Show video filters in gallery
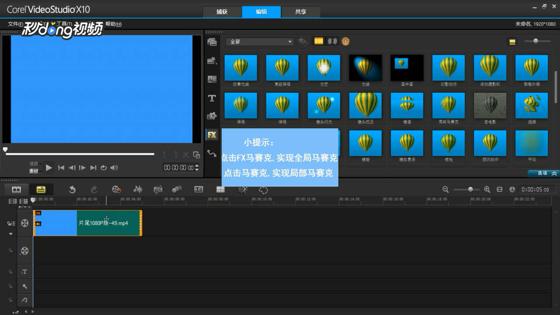560x315 pixels. 318,41
